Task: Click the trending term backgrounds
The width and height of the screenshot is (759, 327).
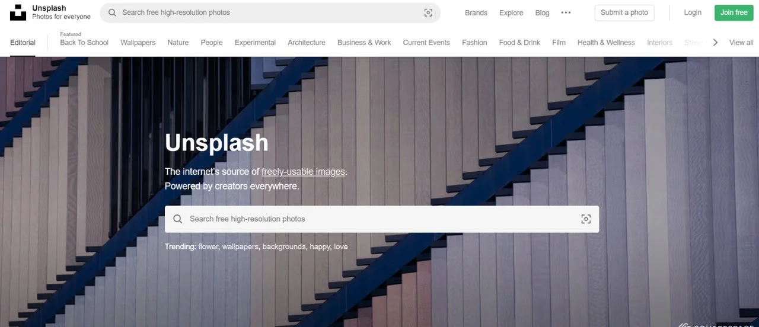Action: pyautogui.click(x=285, y=246)
